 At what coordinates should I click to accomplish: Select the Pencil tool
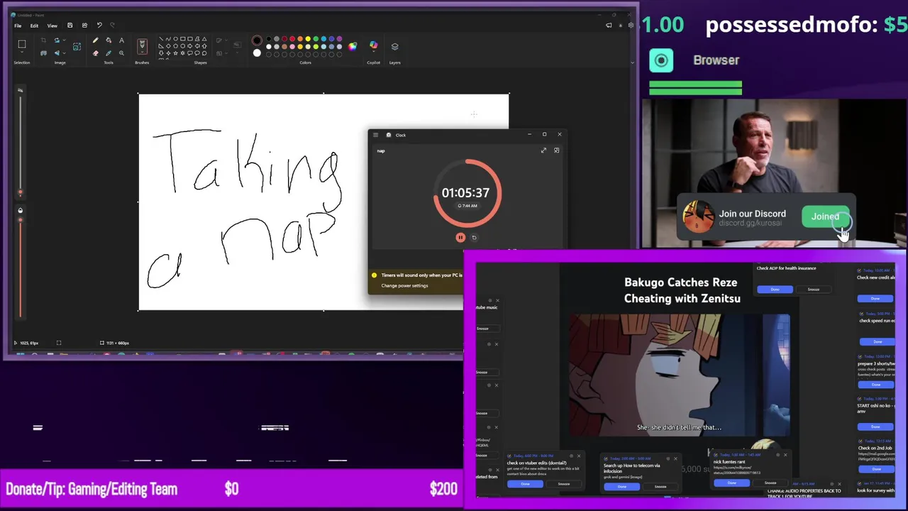(96, 40)
